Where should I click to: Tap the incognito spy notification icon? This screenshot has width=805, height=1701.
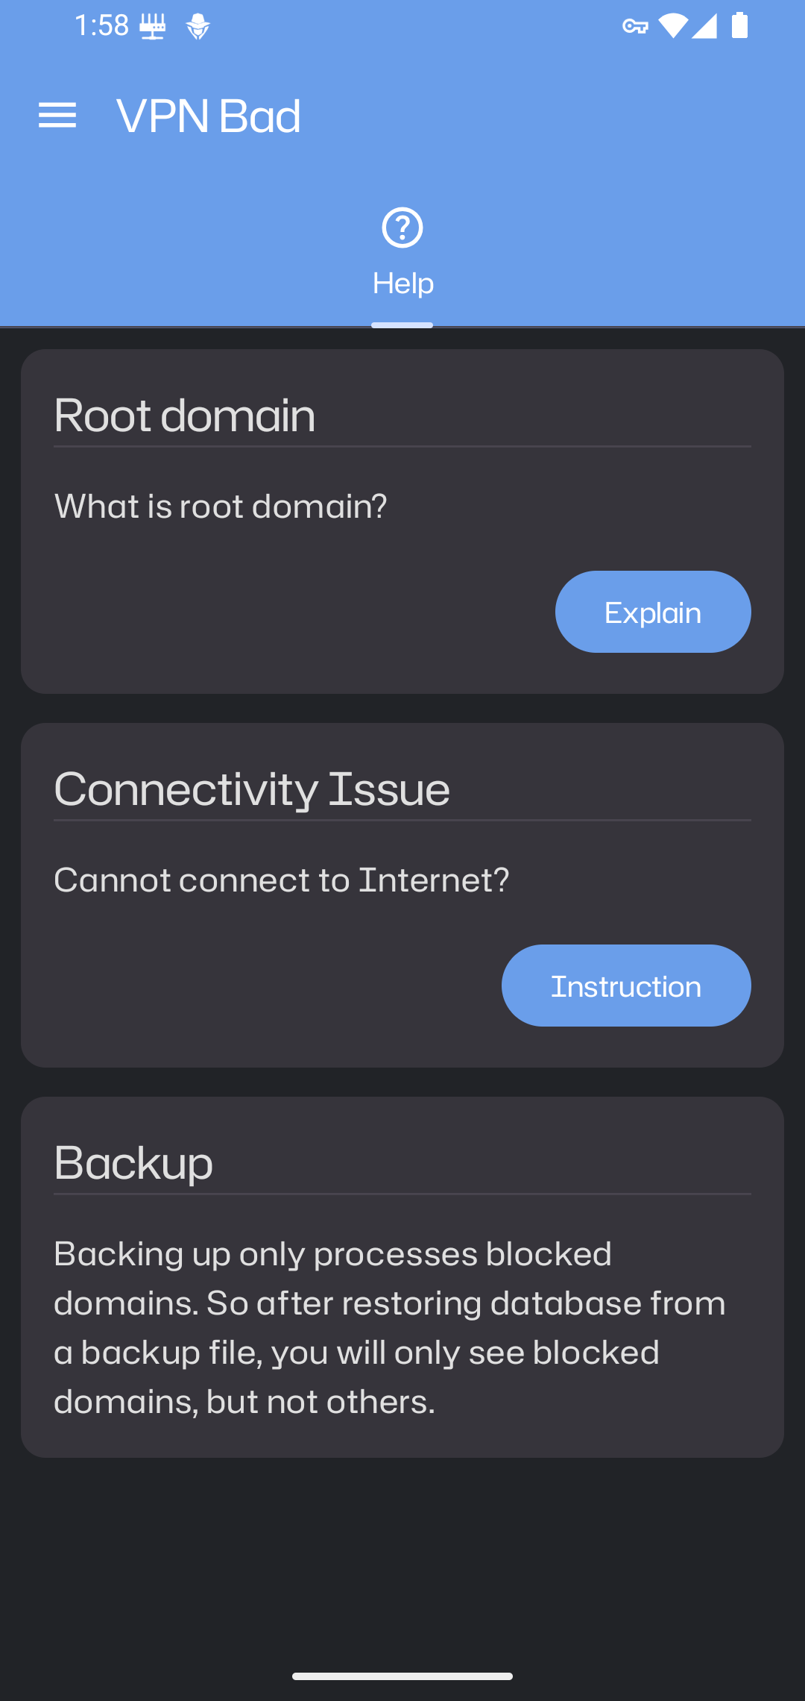pos(198,27)
